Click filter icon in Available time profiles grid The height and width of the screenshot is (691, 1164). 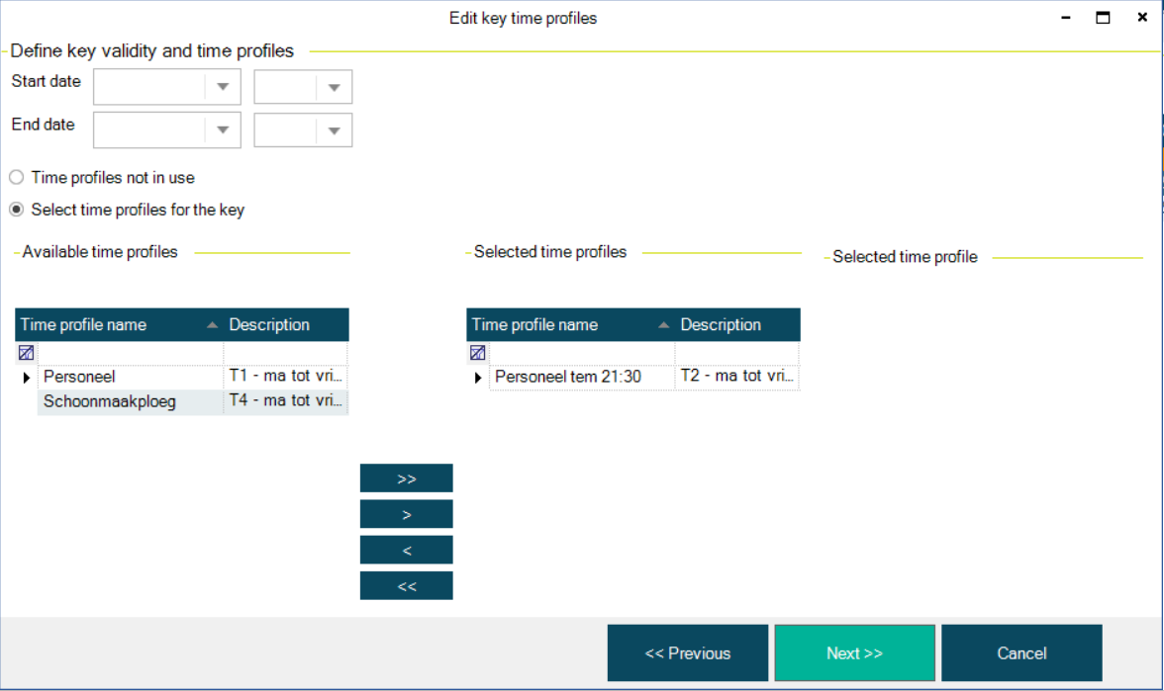coord(26,353)
